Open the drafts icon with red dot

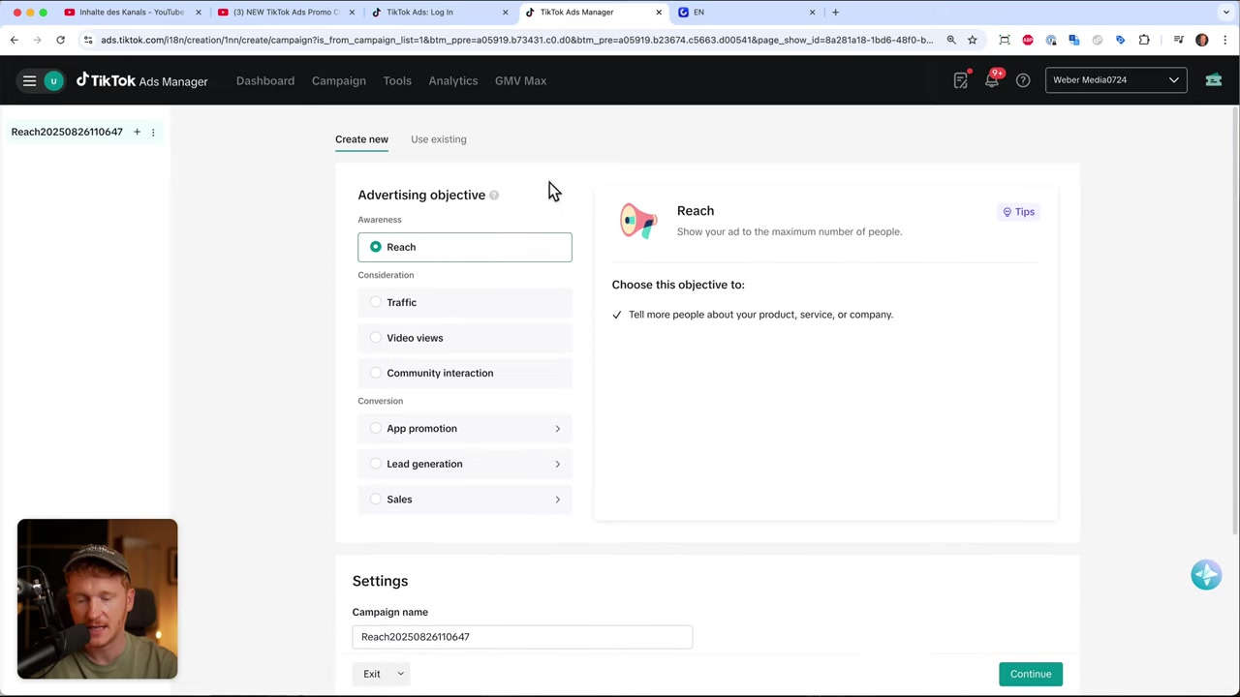click(961, 80)
